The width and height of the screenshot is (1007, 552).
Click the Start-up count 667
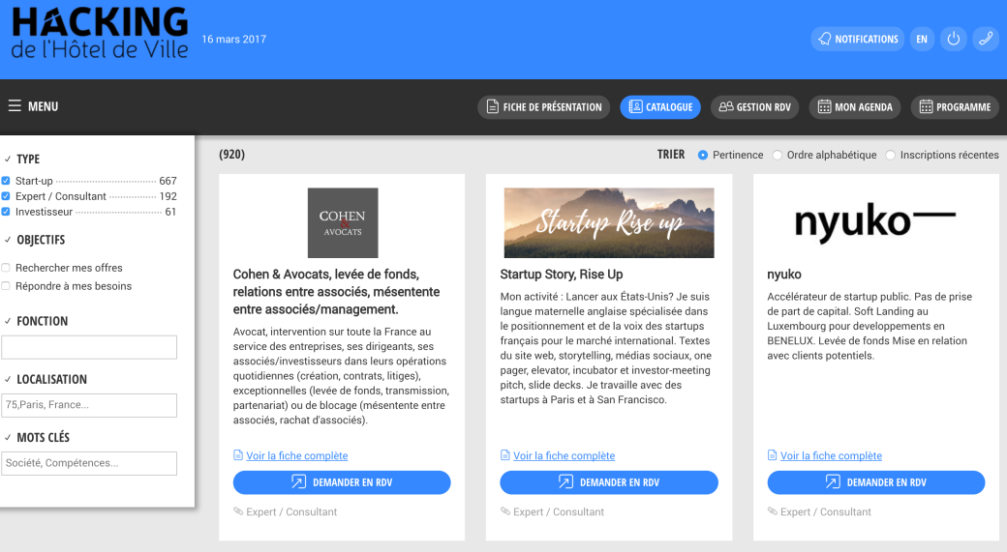click(x=168, y=181)
